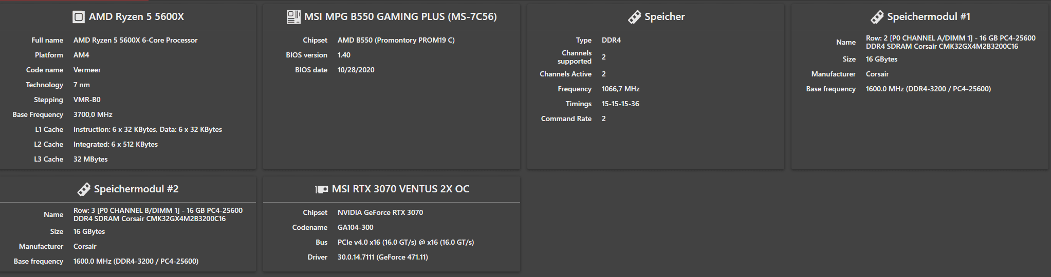Click the GA104-300 codename value
Image resolution: width=1051 pixels, height=277 pixels.
point(355,227)
